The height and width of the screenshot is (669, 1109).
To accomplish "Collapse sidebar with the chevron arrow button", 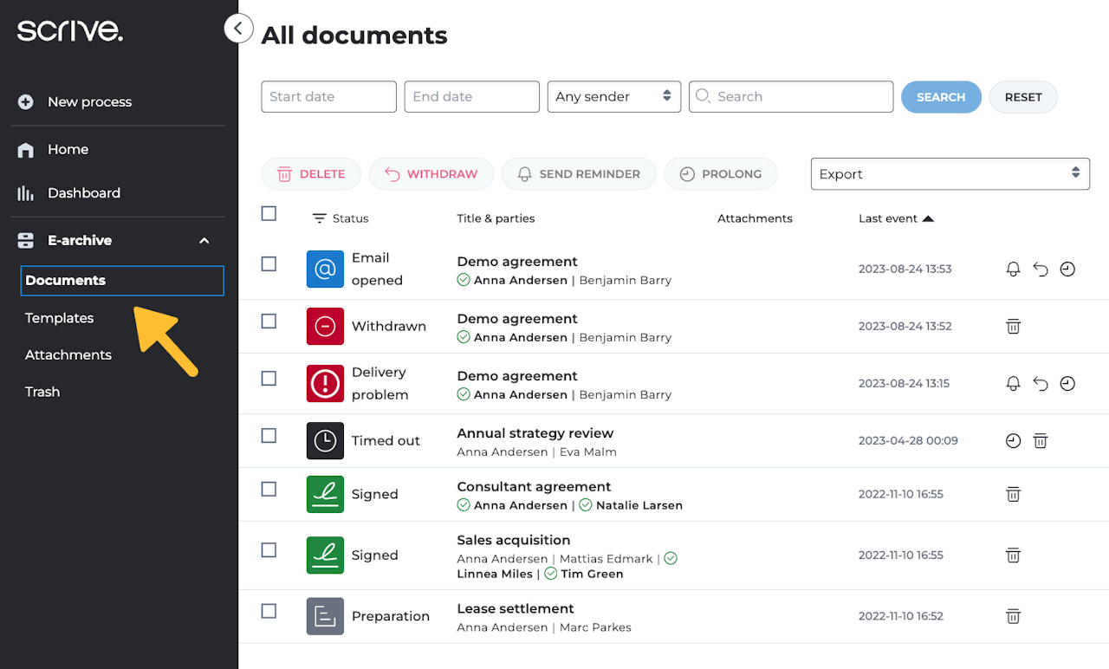I will pos(238,29).
